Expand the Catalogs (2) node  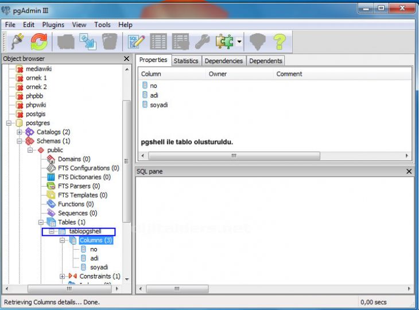20,132
